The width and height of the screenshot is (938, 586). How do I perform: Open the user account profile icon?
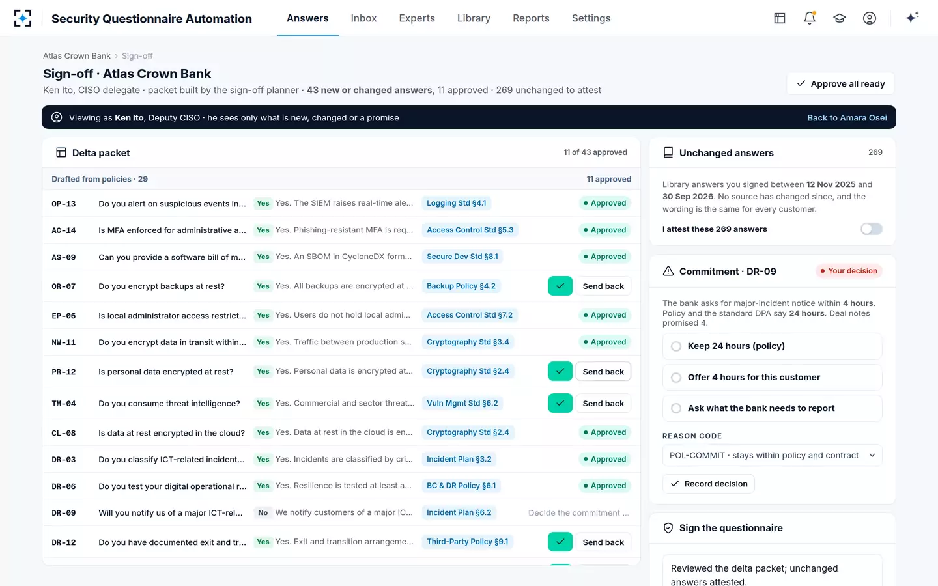click(x=870, y=18)
